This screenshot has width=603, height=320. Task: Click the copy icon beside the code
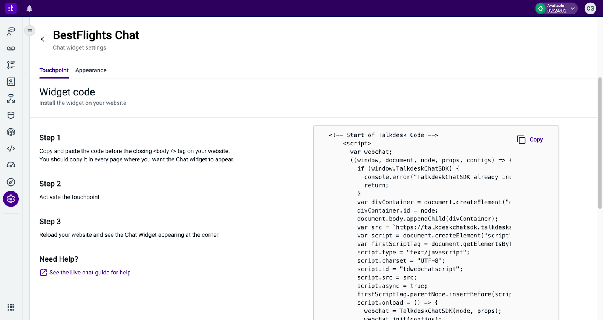[x=521, y=139]
